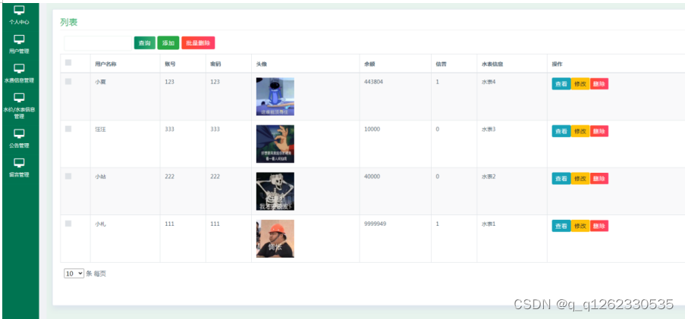Click the balance value 9999949

coord(375,224)
